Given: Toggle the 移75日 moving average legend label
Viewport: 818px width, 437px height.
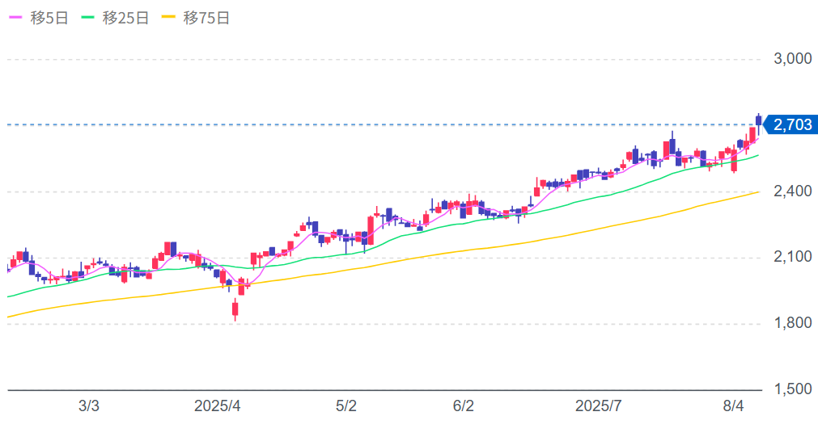Looking at the screenshot, I should pyautogui.click(x=206, y=19).
